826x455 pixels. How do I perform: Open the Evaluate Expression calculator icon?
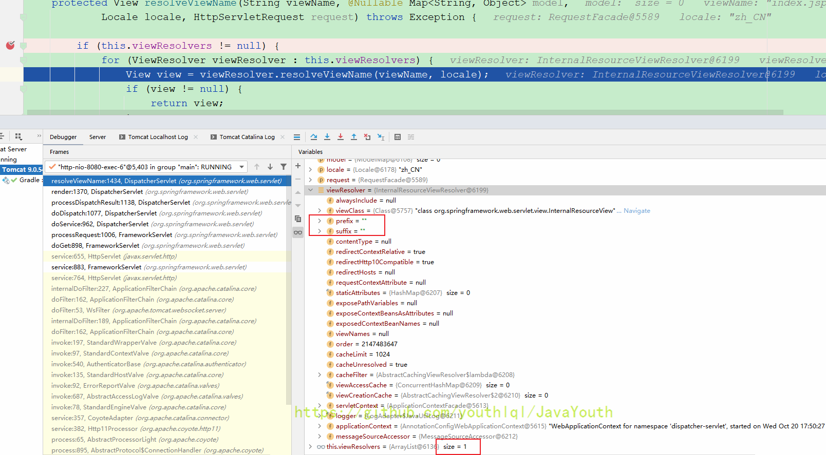pos(398,137)
